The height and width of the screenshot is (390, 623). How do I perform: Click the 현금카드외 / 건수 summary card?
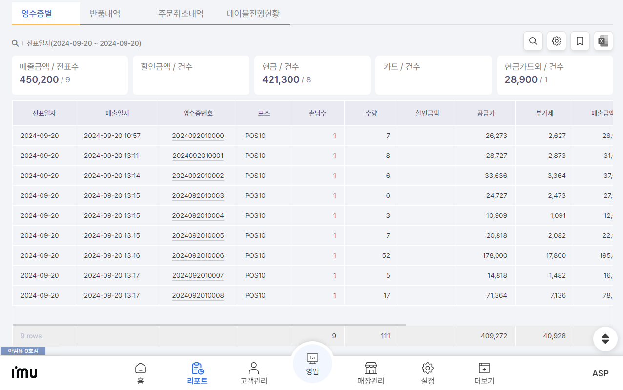[555, 75]
